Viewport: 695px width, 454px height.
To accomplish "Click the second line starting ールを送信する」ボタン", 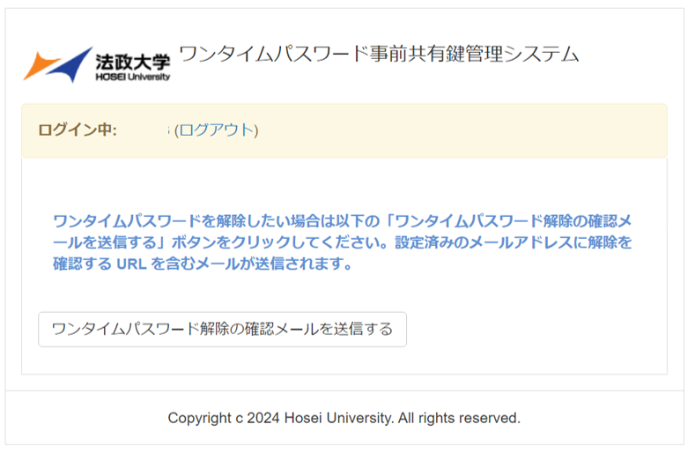I will (342, 242).
